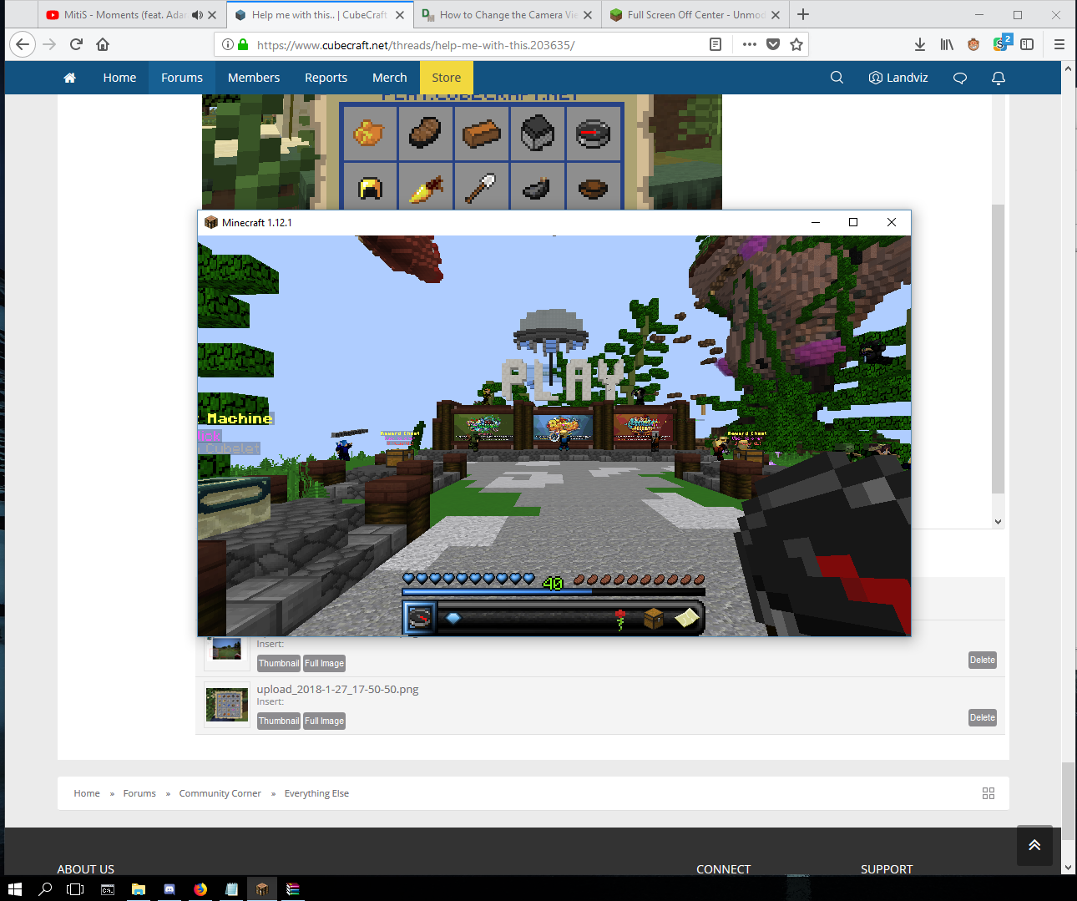Open the Downloads arrow icon
1077x901 pixels.
919,44
